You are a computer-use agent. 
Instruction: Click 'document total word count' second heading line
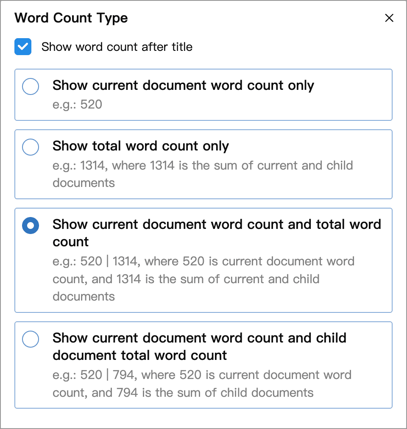(x=139, y=355)
